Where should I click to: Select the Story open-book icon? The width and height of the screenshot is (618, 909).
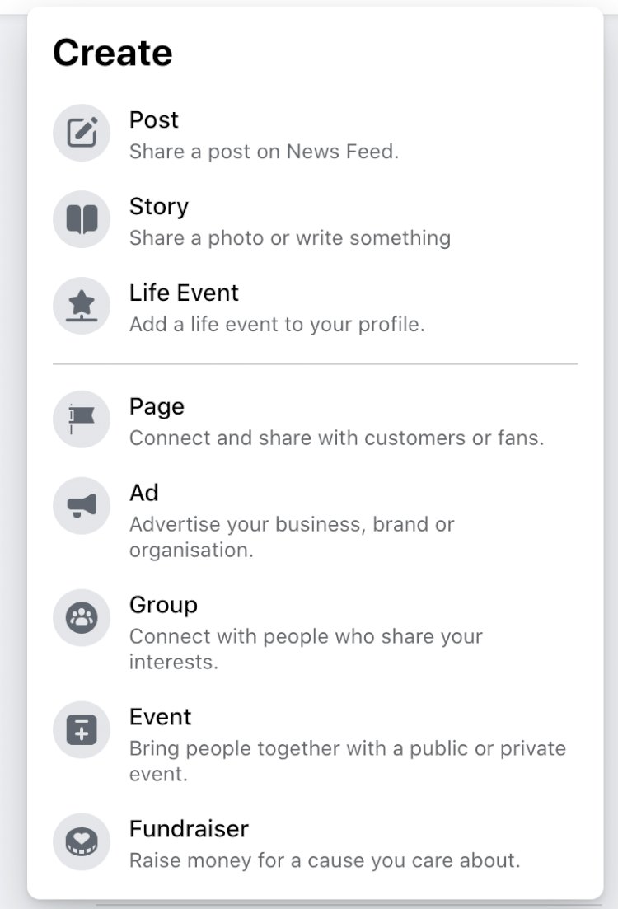pos(82,219)
